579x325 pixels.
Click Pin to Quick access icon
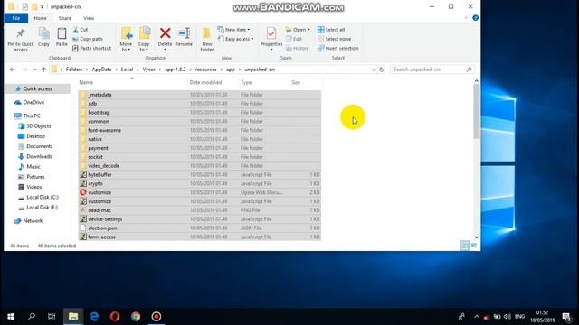[20, 33]
